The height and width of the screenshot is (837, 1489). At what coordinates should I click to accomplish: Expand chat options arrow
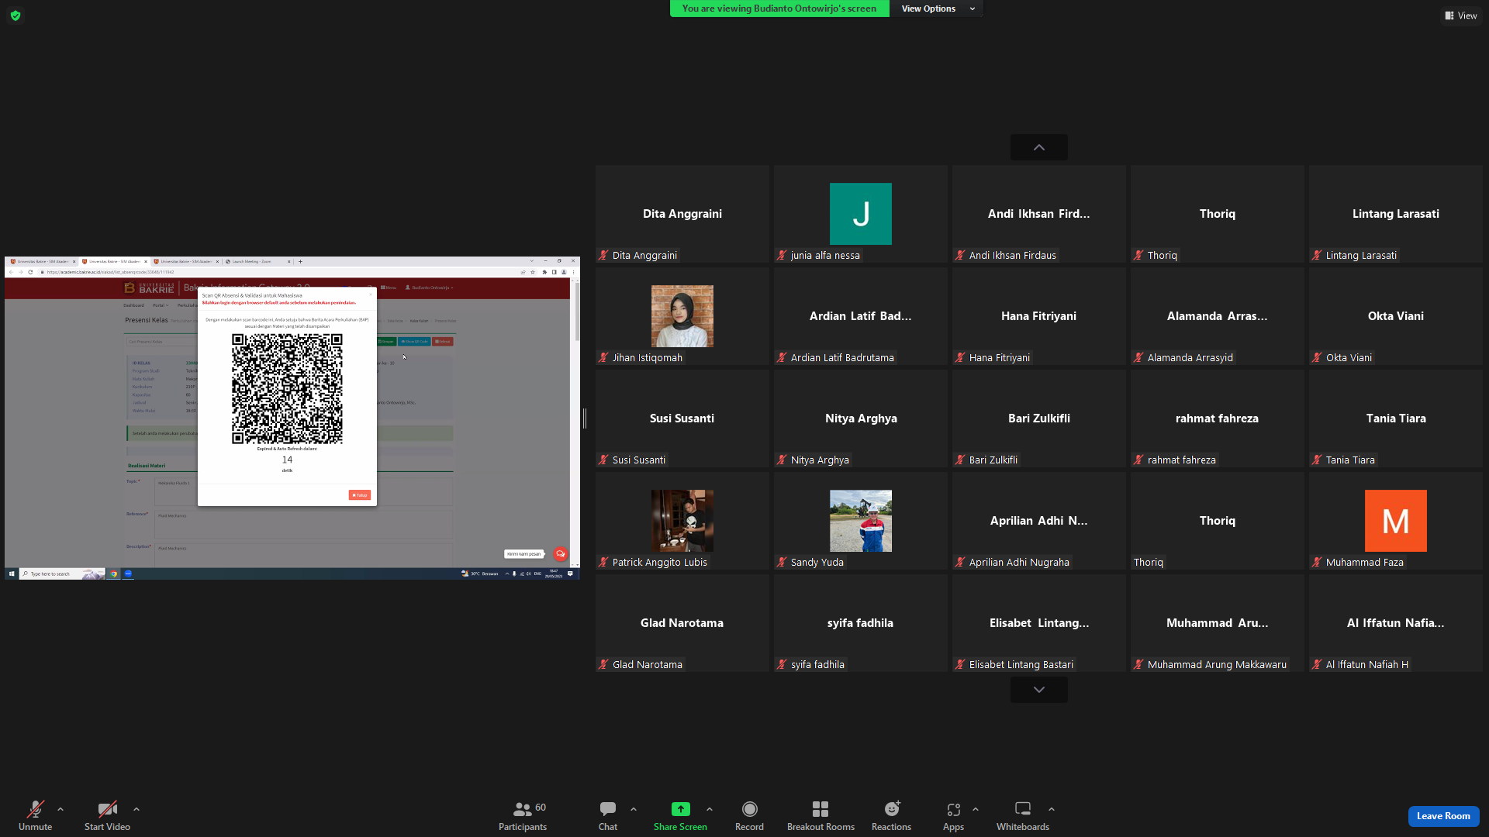pyautogui.click(x=634, y=809)
